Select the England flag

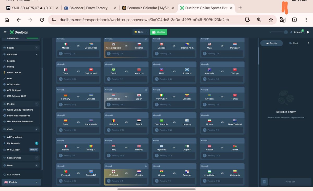coord(113,171)
